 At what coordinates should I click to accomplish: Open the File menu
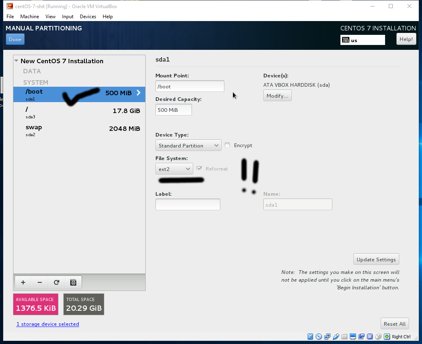pos(10,16)
